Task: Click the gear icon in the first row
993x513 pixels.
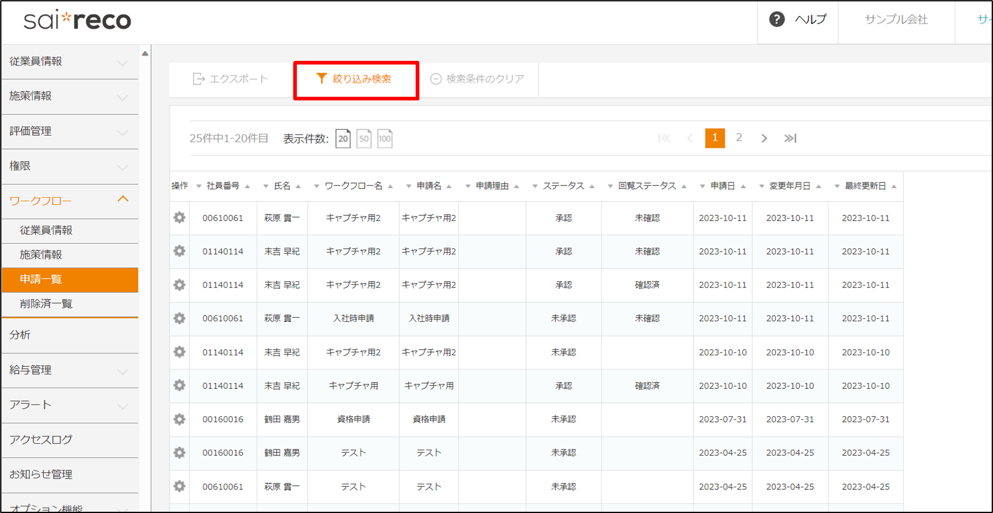Action: pyautogui.click(x=179, y=218)
